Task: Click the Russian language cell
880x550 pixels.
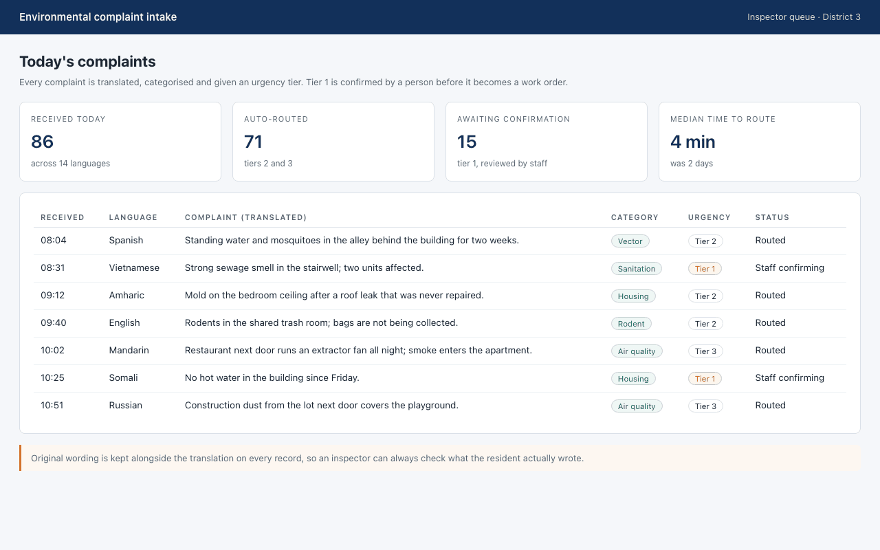Action: [126, 406]
